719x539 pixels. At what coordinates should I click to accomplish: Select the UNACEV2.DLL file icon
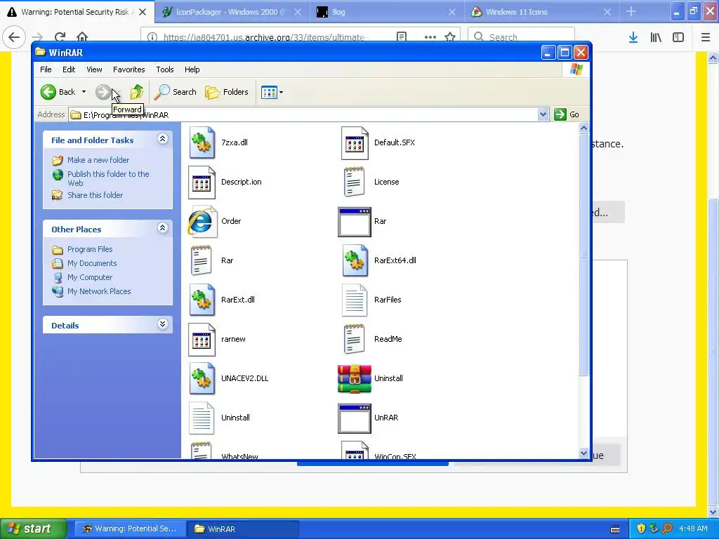[202, 378]
